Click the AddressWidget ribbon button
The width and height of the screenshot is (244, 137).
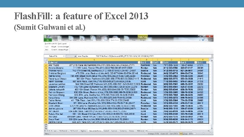point(63,50)
